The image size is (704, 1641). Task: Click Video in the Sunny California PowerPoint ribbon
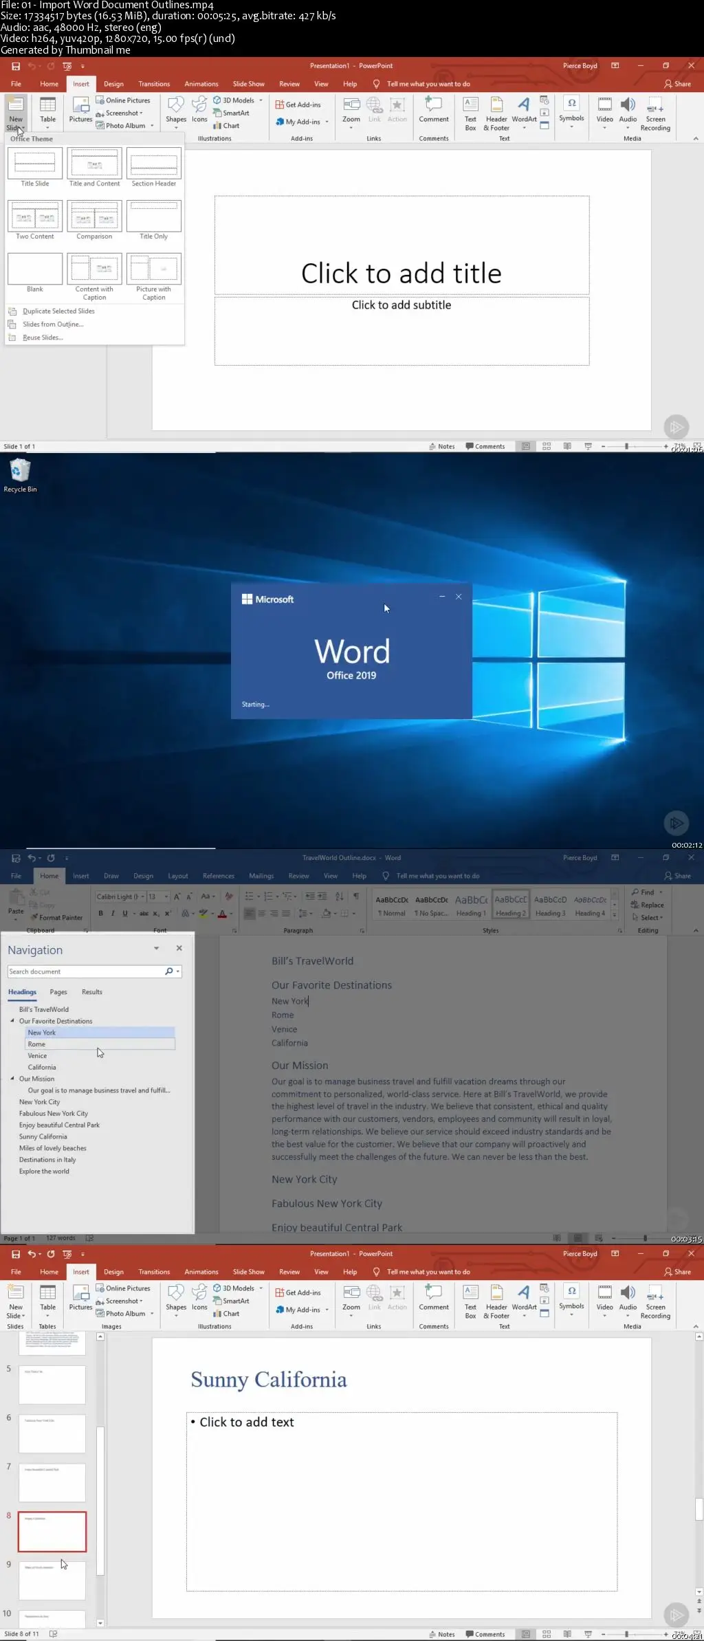coord(604,1299)
